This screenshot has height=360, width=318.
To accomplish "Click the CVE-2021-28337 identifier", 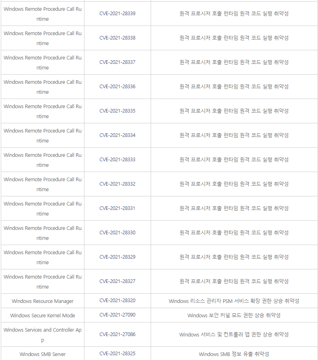I will click(117, 62).
